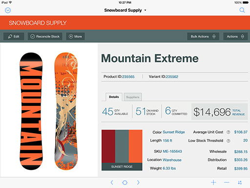Tap the orange graphic snowboard image
This screenshot has width=250, height=188.
(66, 111)
